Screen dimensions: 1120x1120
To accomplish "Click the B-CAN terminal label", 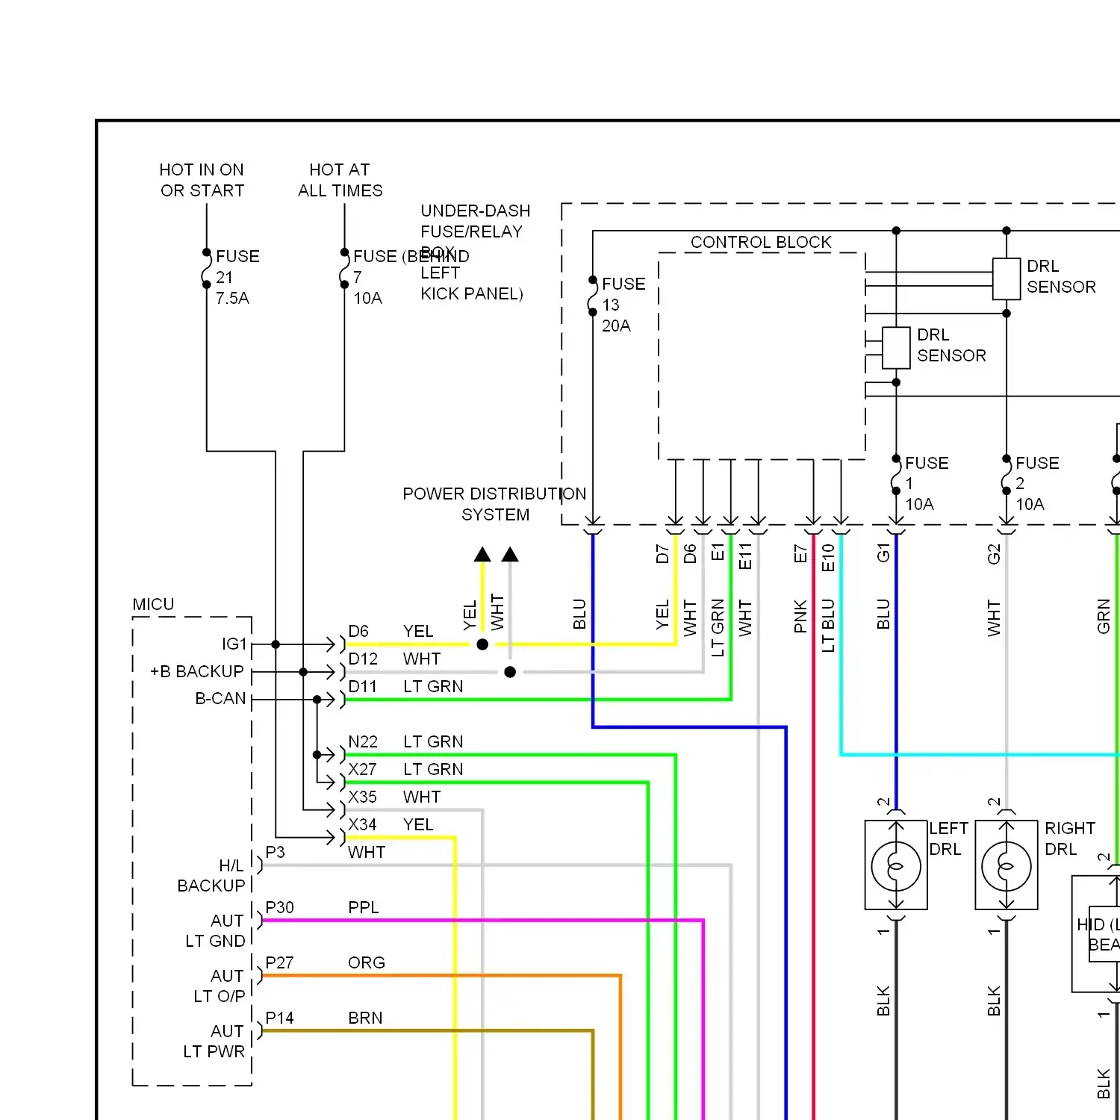I will pyautogui.click(x=220, y=698).
